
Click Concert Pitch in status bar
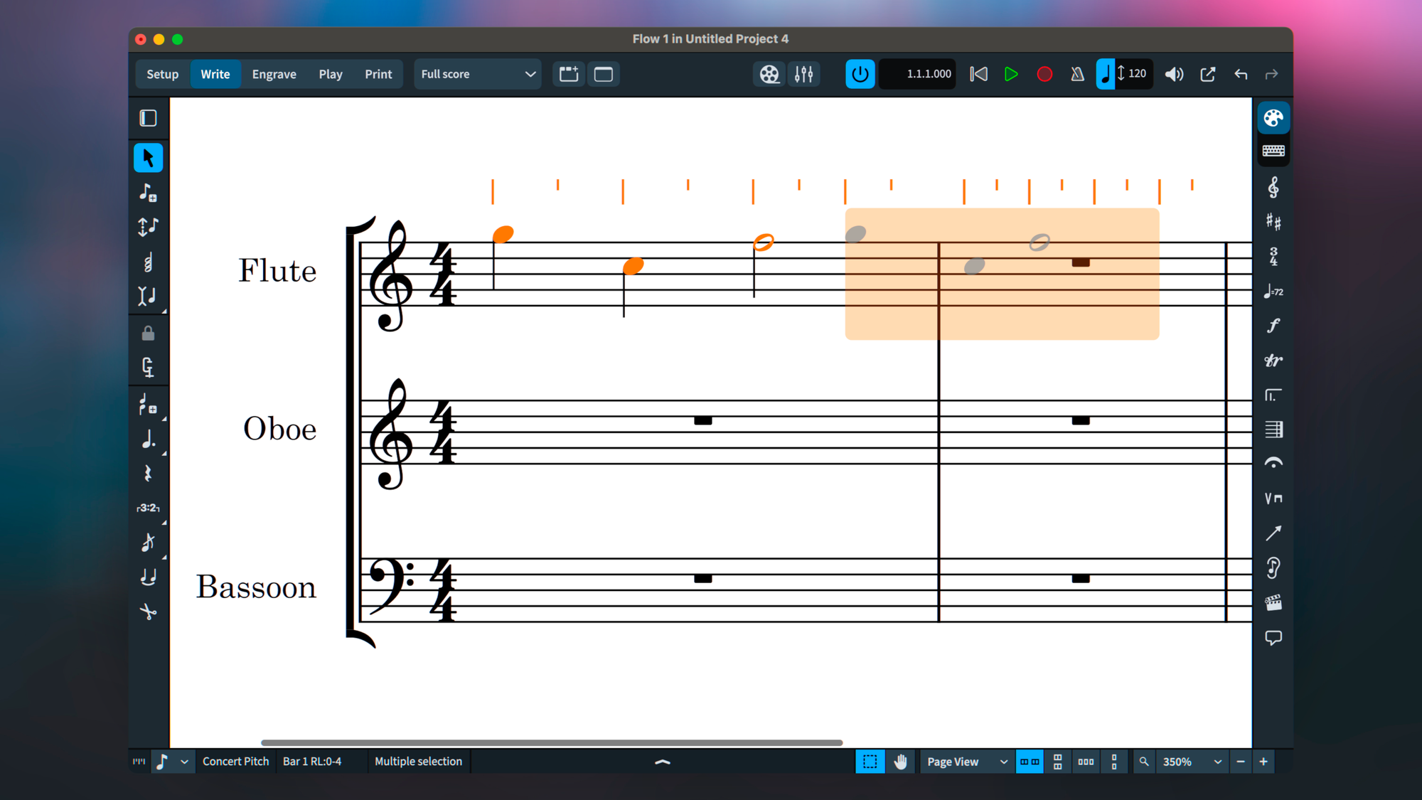tap(235, 762)
